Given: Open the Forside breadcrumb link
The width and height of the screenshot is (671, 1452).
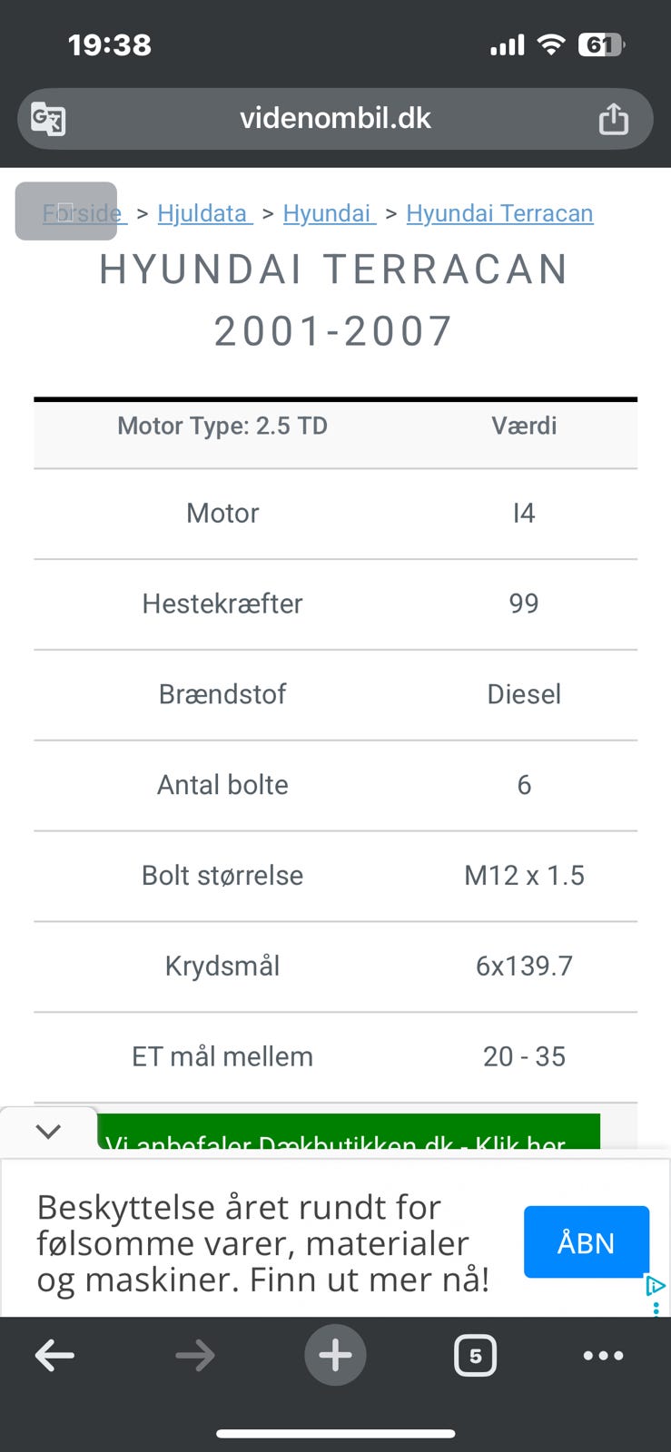Looking at the screenshot, I should tap(84, 213).
